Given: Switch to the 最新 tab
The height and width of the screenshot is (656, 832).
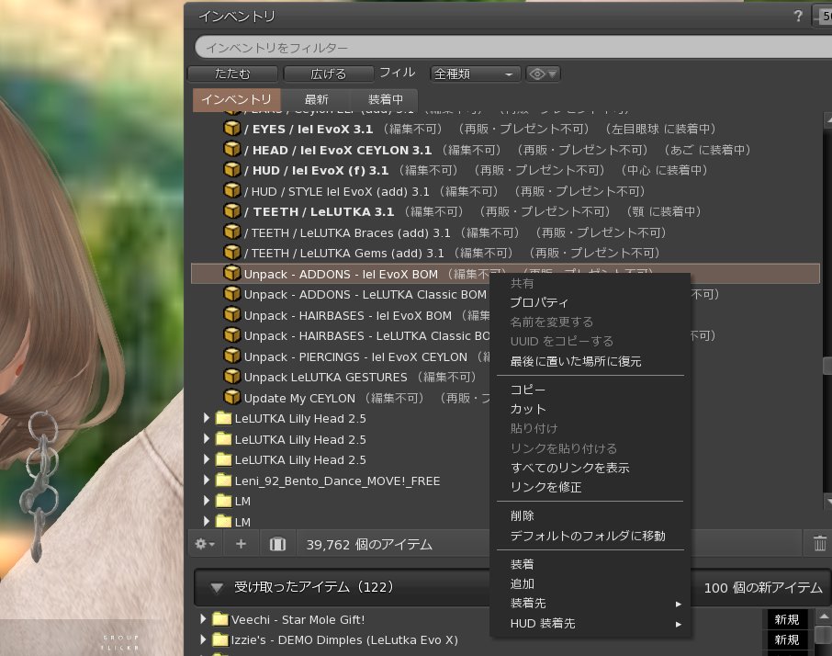Looking at the screenshot, I should (x=316, y=100).
